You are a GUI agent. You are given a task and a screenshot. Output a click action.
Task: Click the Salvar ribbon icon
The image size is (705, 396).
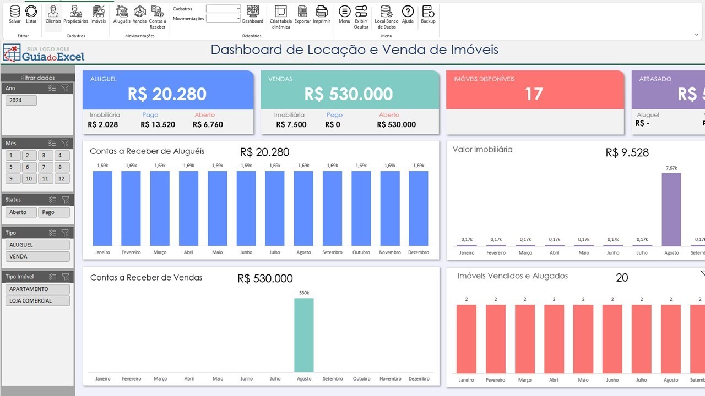[x=15, y=14]
